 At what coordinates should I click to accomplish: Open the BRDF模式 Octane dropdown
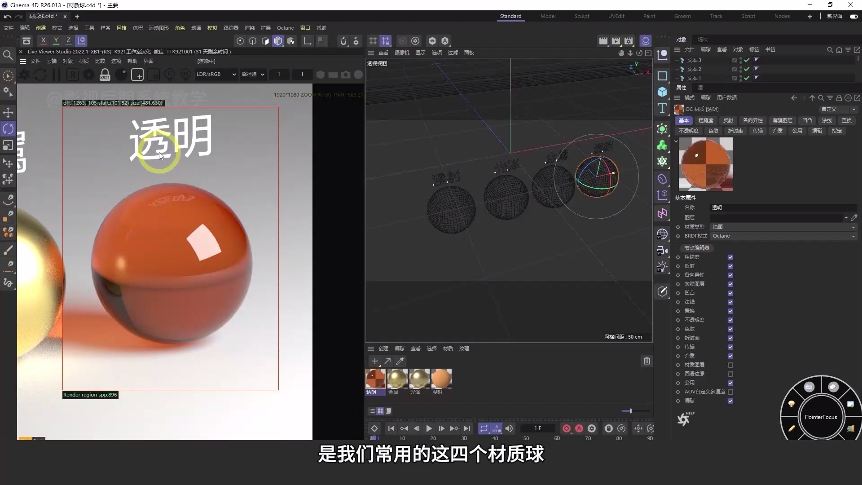pyautogui.click(x=783, y=236)
